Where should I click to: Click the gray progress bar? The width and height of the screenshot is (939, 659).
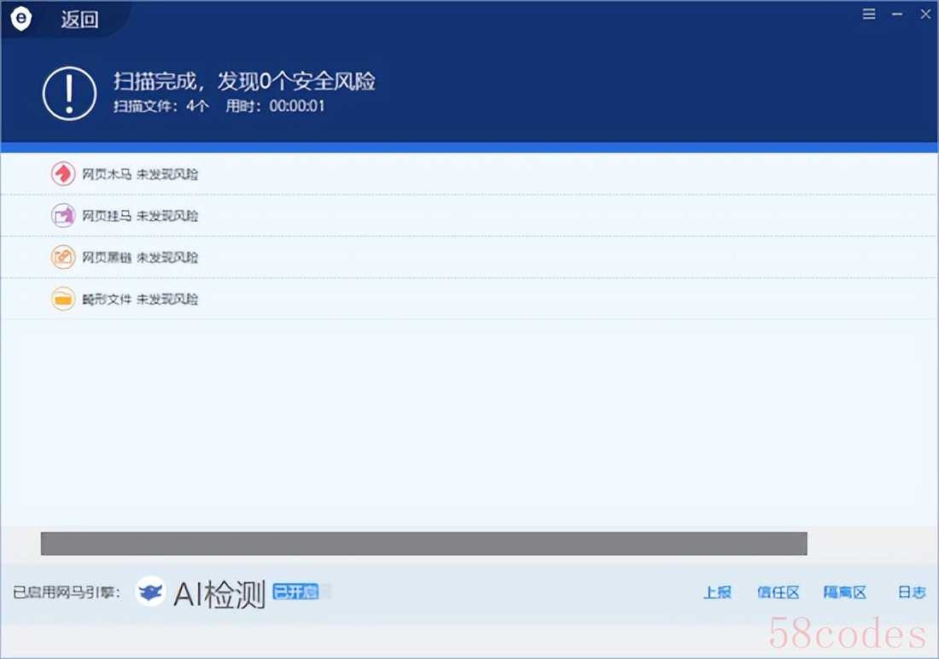[x=424, y=544]
